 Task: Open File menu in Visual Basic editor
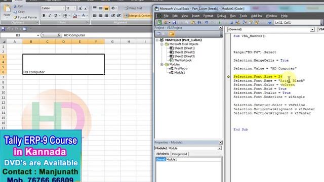[x=166, y=16]
